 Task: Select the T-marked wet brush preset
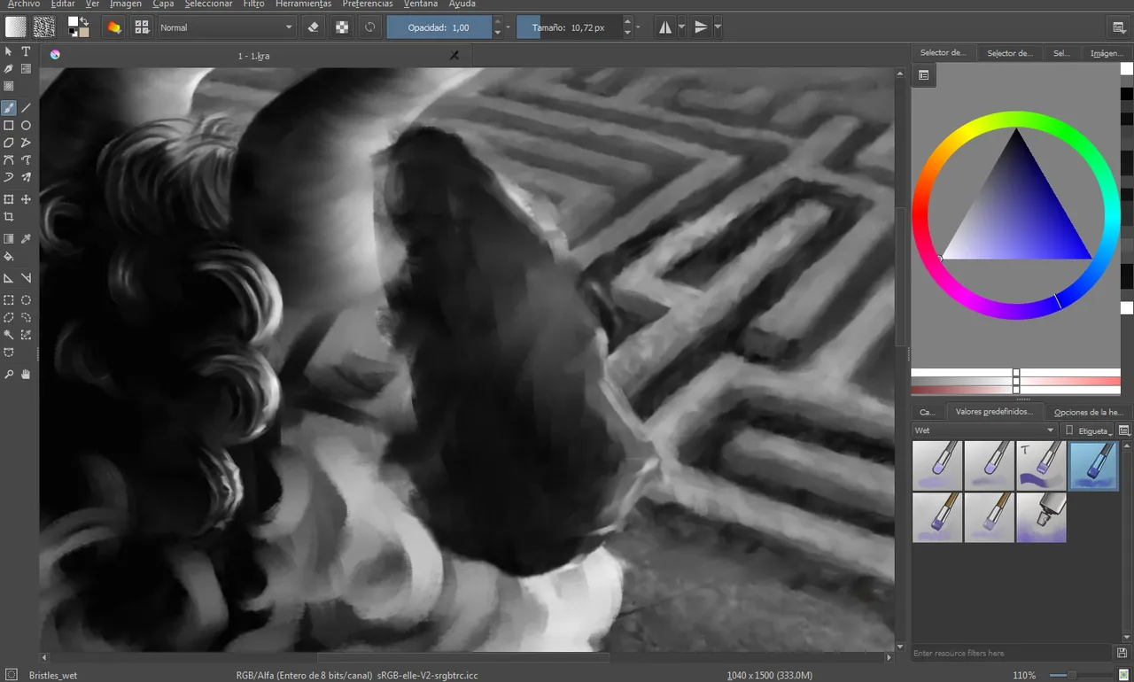pyautogui.click(x=1041, y=466)
